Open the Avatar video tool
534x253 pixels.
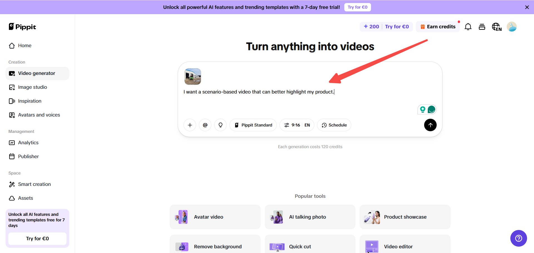(x=215, y=217)
